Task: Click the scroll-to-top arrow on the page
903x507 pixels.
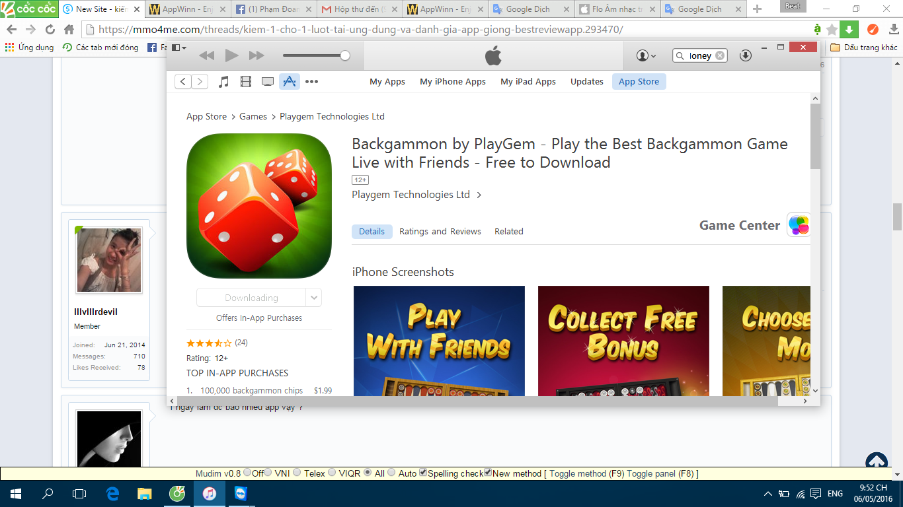Action: pos(877,463)
